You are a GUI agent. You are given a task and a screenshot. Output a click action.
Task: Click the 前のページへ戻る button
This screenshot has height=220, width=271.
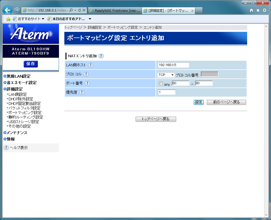point(226,102)
